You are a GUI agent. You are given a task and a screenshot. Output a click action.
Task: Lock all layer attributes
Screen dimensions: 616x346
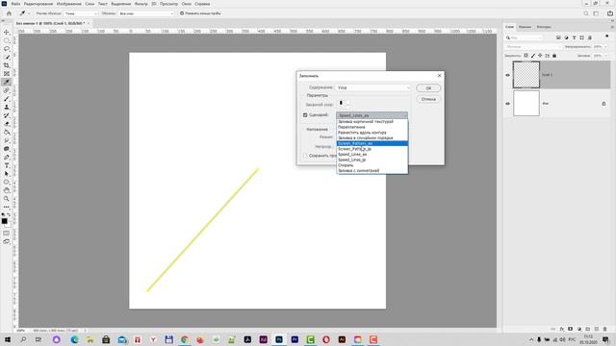(x=554, y=56)
